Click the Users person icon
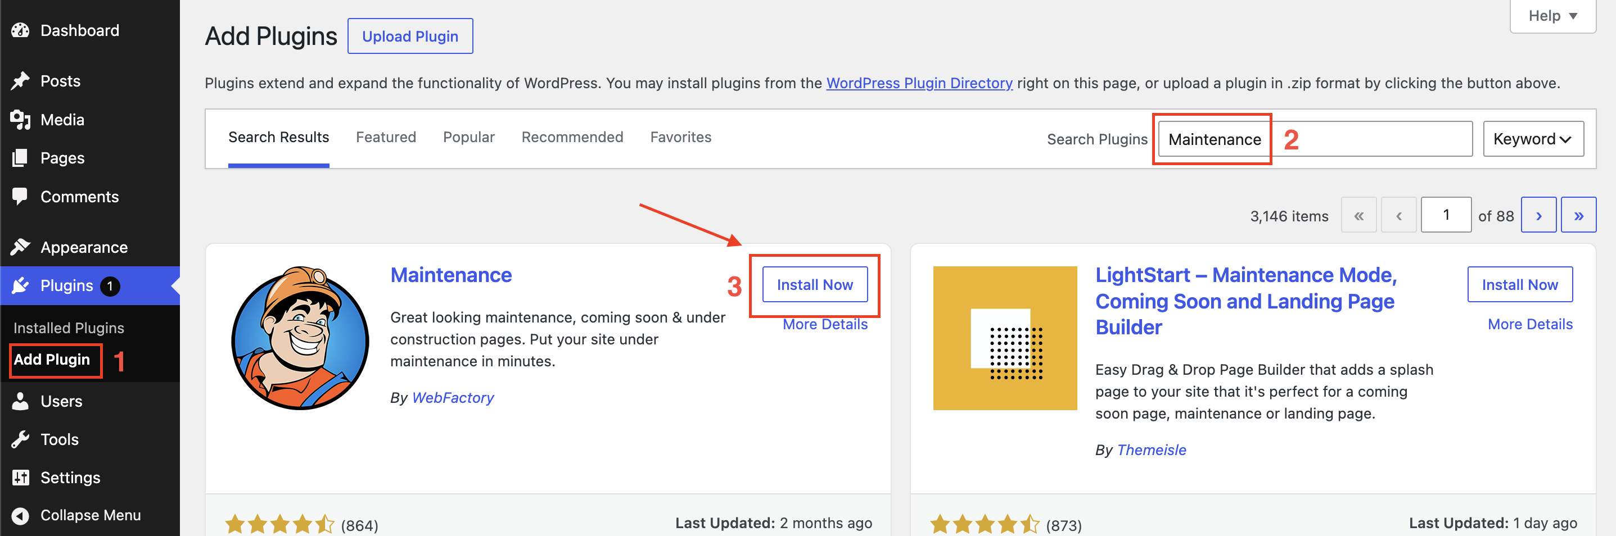Viewport: 1616px width, 536px height. 20,401
